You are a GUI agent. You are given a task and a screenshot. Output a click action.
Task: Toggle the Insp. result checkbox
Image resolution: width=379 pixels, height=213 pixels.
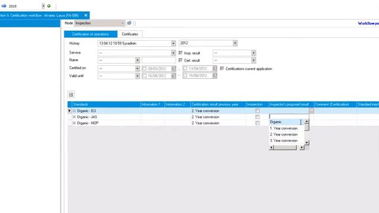tap(180, 53)
